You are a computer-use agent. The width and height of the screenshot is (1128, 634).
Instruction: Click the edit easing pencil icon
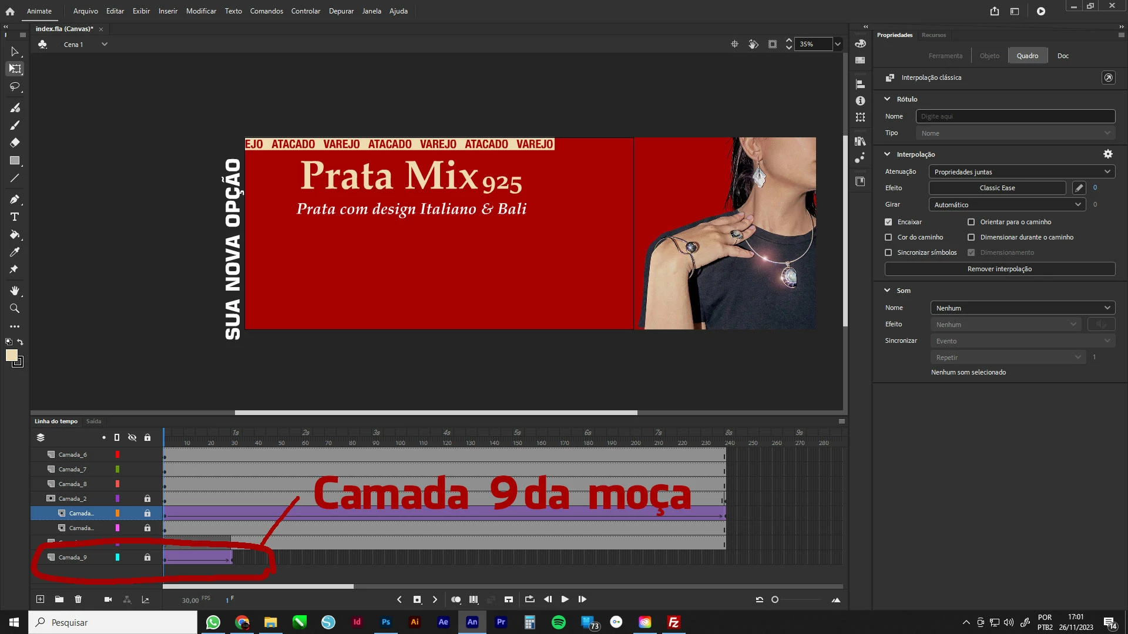(x=1079, y=188)
